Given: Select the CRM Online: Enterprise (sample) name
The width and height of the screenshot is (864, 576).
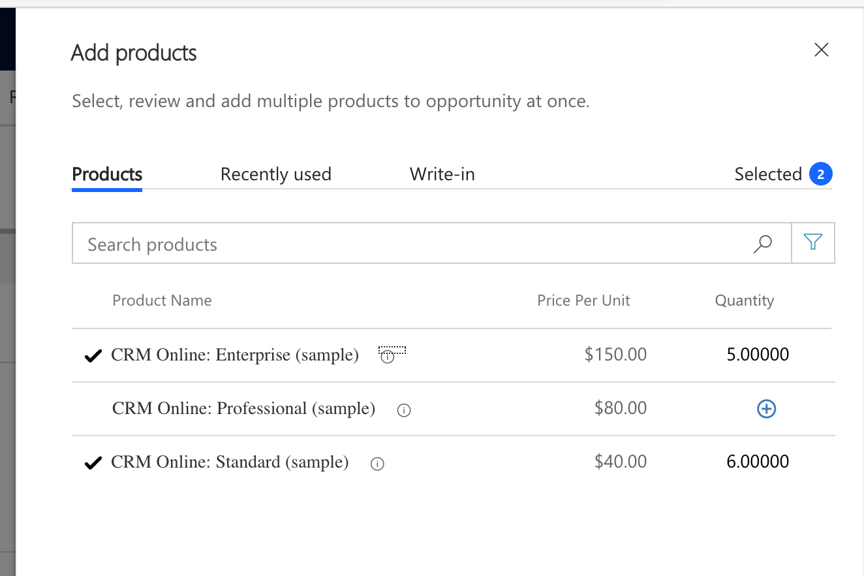Looking at the screenshot, I should pos(235,355).
